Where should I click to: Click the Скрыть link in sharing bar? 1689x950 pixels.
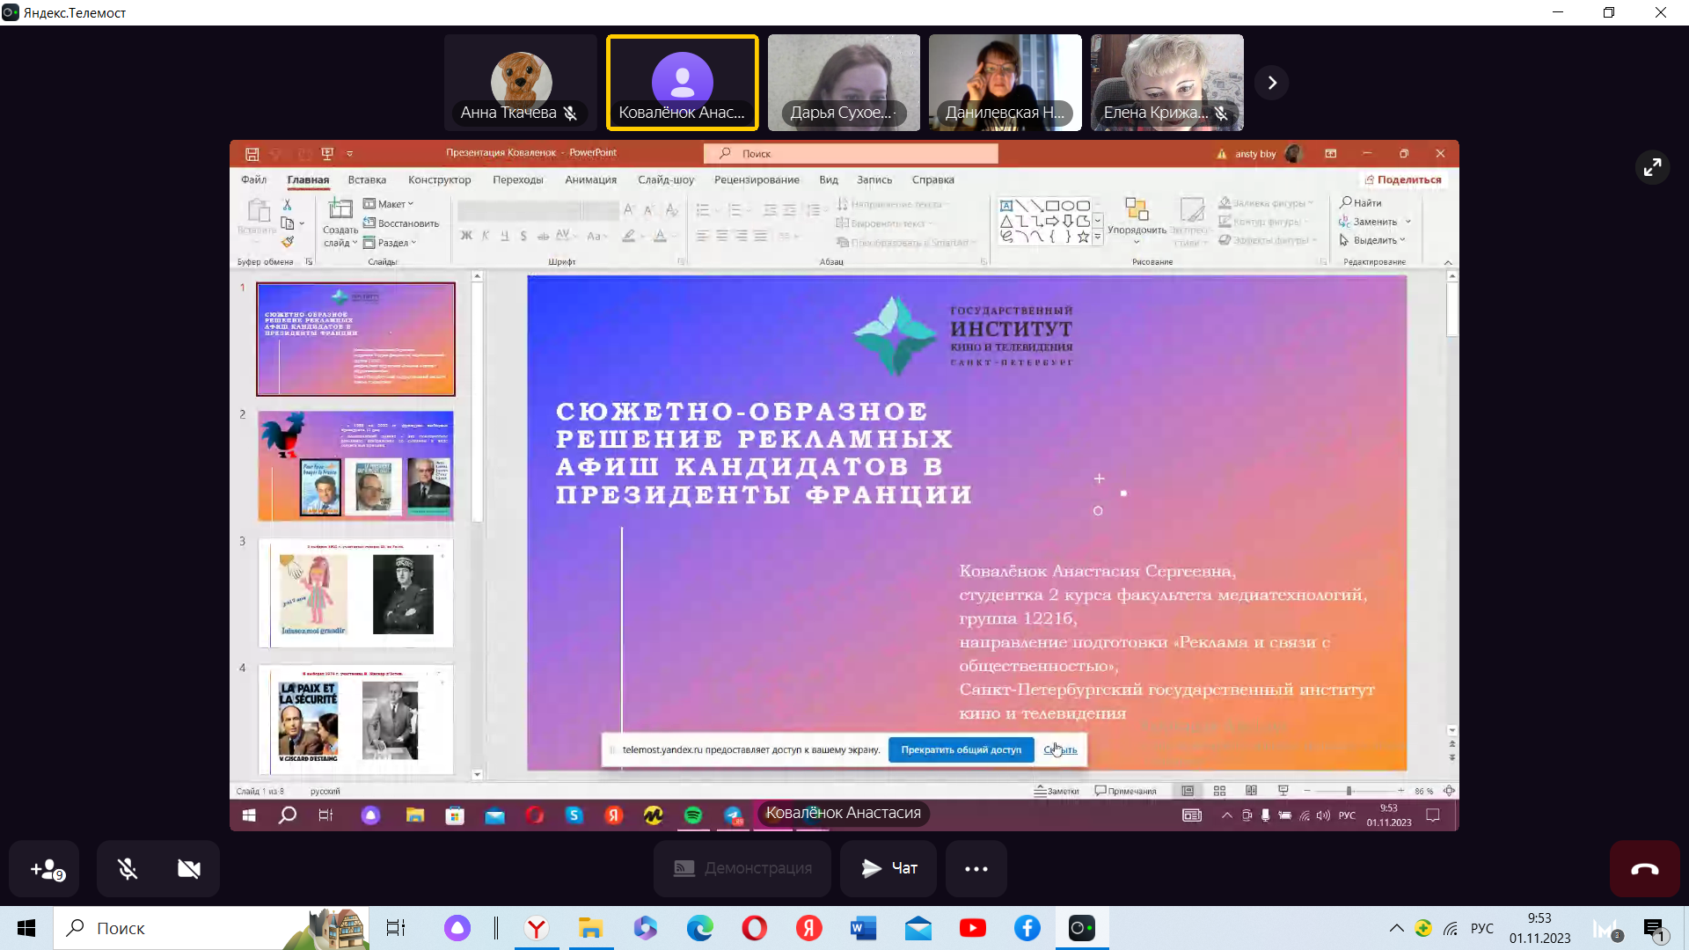(x=1060, y=749)
